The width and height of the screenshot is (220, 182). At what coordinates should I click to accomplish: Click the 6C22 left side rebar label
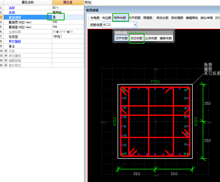pos(115,121)
